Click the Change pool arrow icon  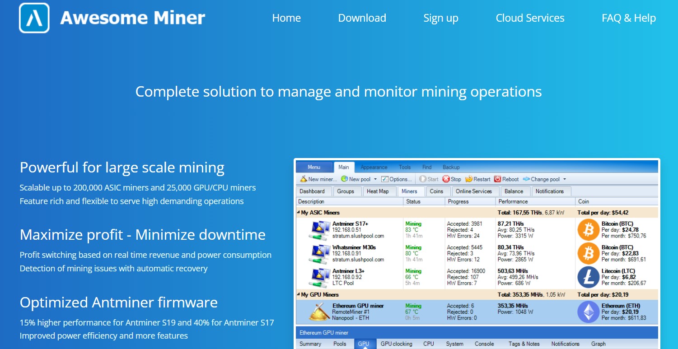(x=526, y=179)
